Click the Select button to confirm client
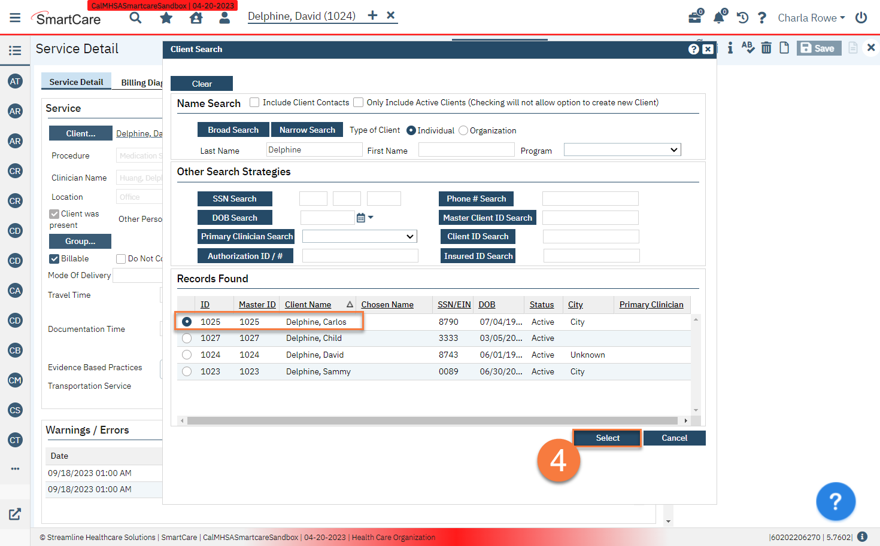The image size is (880, 546). [606, 438]
